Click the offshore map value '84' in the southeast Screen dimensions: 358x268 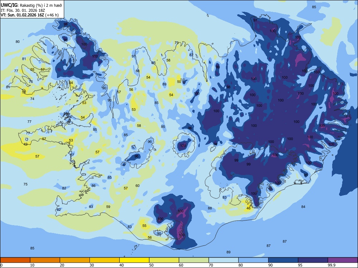[303, 207]
